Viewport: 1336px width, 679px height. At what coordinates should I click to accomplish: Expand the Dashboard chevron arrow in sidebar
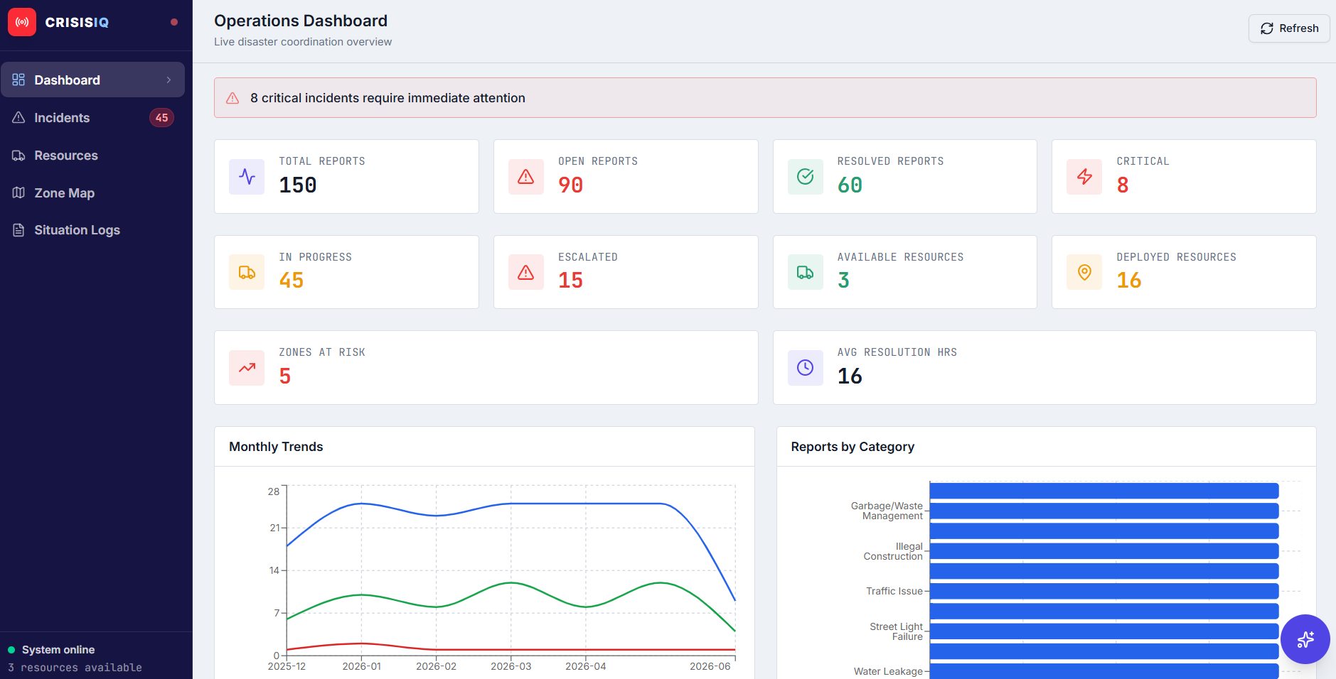tap(169, 80)
